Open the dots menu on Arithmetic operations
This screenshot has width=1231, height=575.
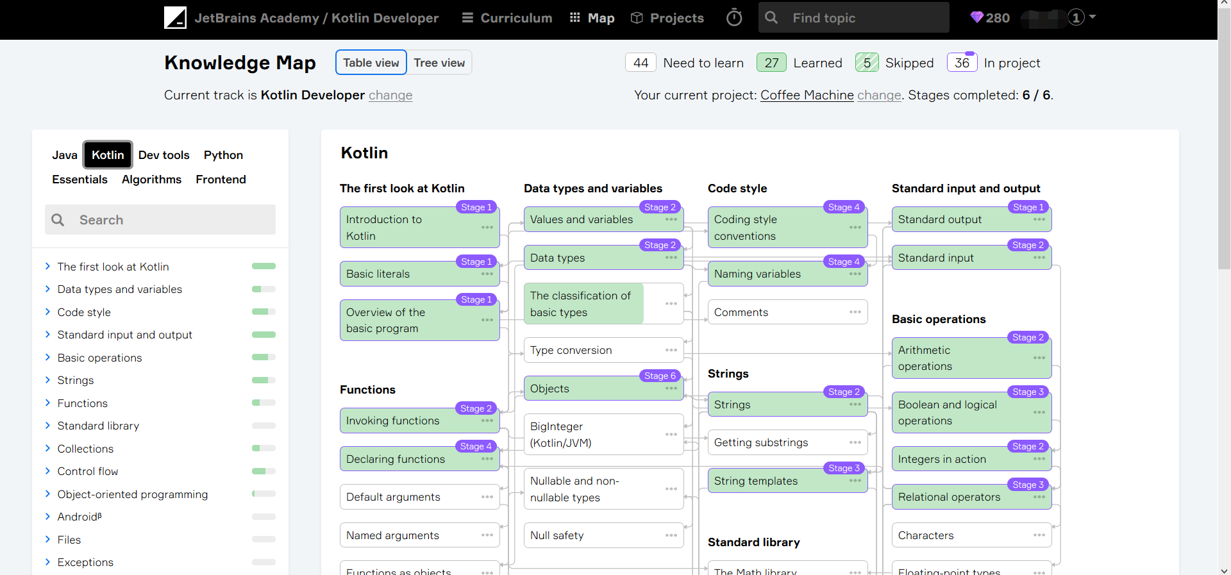(x=1039, y=358)
